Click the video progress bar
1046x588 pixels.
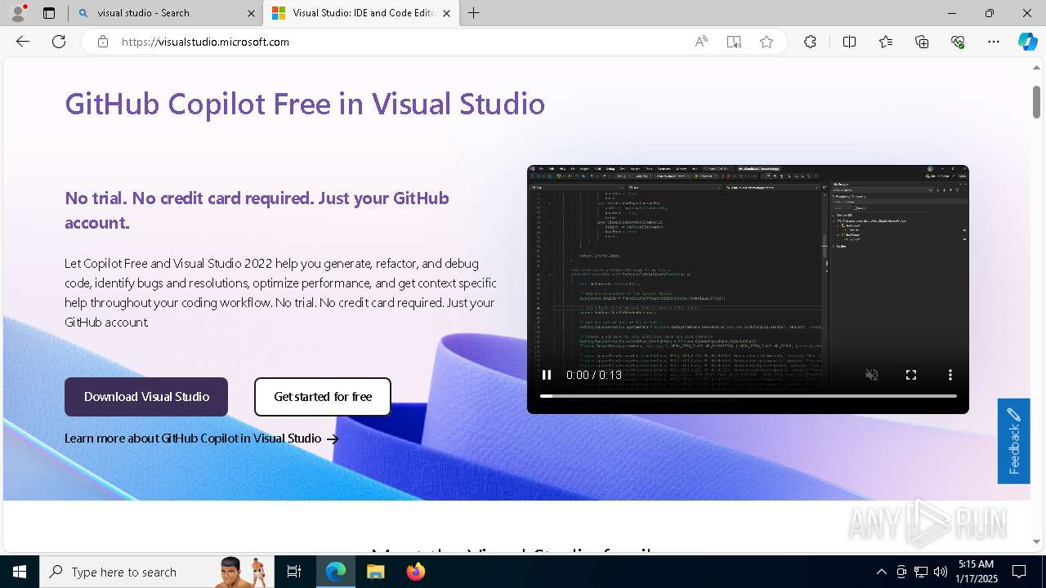pyautogui.click(x=748, y=396)
